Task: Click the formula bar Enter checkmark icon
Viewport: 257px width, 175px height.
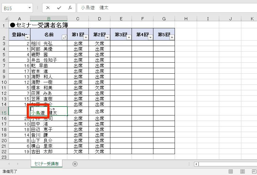Action: [59, 8]
